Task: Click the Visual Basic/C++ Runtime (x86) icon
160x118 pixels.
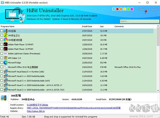Action: pos(6,72)
